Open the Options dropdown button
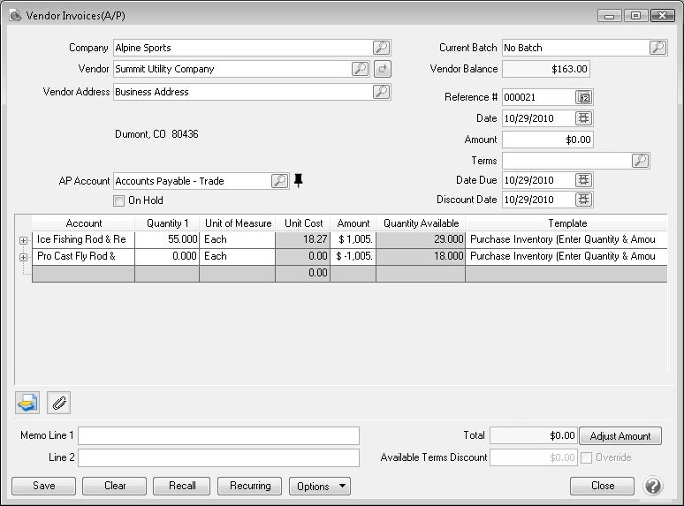 pyautogui.click(x=320, y=486)
